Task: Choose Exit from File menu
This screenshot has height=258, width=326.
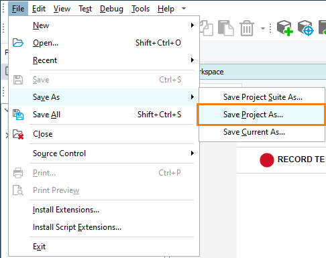Action: (104, 247)
